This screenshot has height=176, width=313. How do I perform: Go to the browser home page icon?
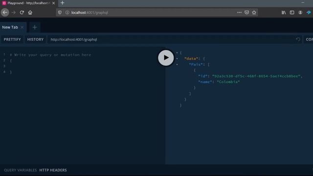[x=30, y=13]
